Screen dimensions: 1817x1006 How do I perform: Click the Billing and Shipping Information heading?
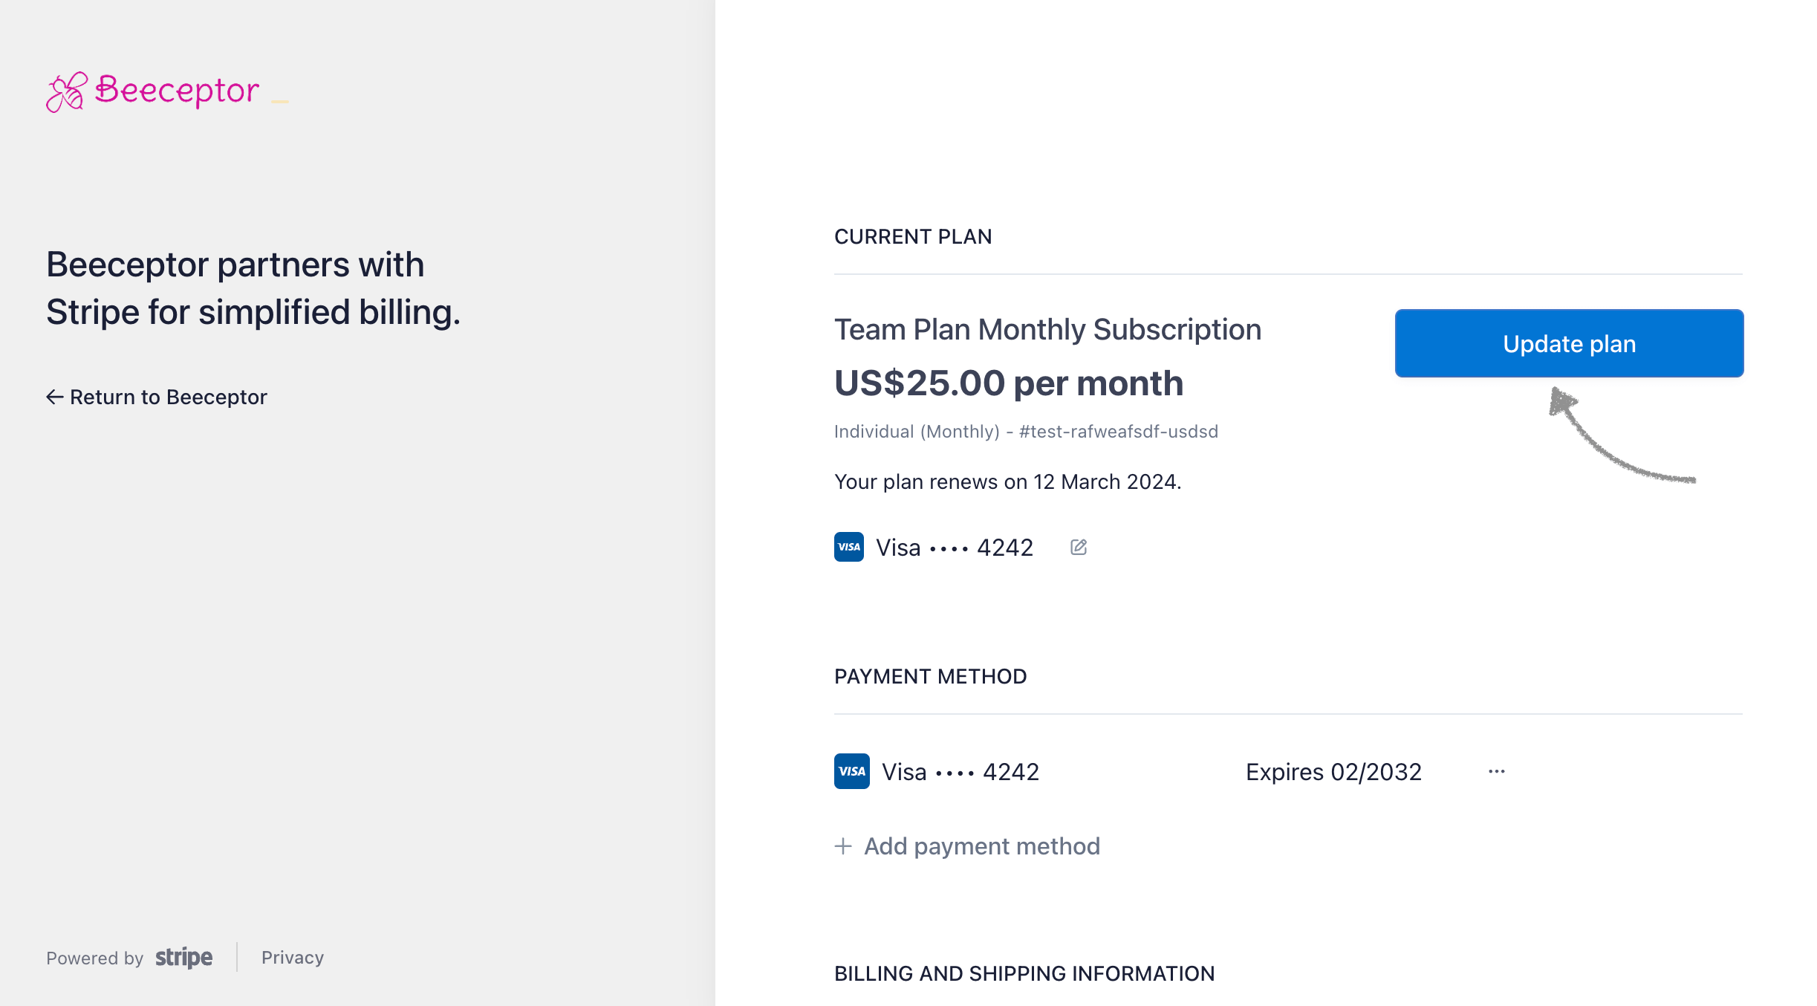[x=1024, y=973]
